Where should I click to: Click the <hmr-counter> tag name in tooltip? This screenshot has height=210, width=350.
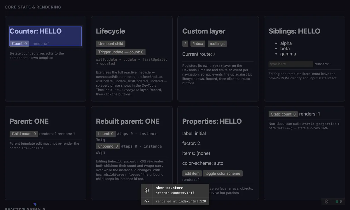169,188
